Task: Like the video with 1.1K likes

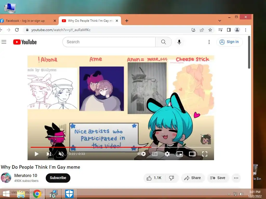Action: 154,178
